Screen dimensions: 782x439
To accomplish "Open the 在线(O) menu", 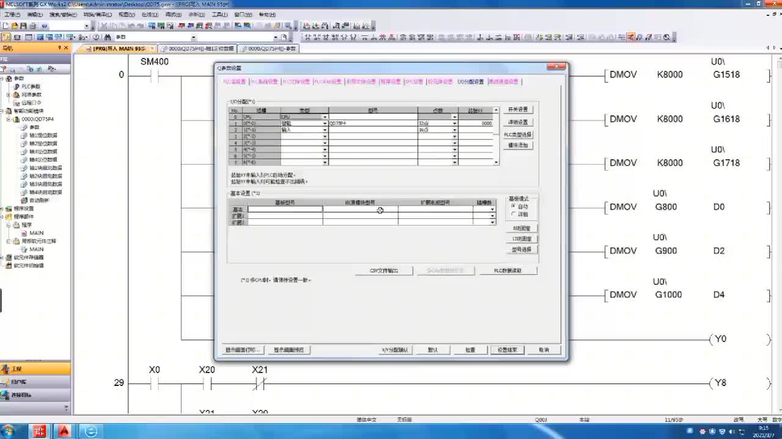I will (x=148, y=14).
